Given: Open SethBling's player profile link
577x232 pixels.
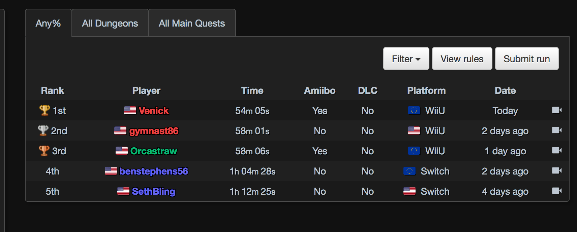Looking at the screenshot, I should 154,191.
